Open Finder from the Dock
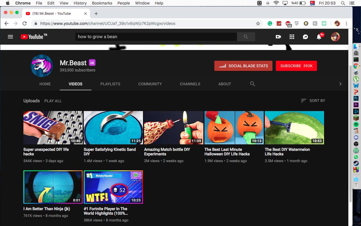The image size is (361, 226). point(356,46)
